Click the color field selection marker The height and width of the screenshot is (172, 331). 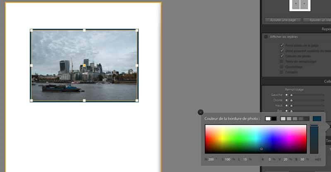tap(261, 149)
